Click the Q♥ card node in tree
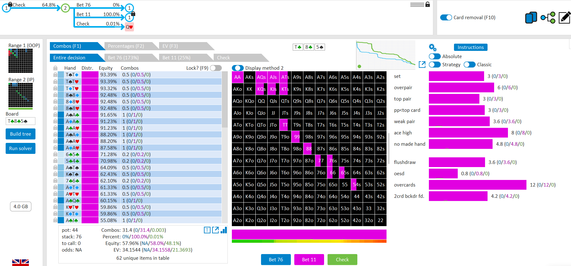The width and height of the screenshot is (571, 266). click(129, 27)
